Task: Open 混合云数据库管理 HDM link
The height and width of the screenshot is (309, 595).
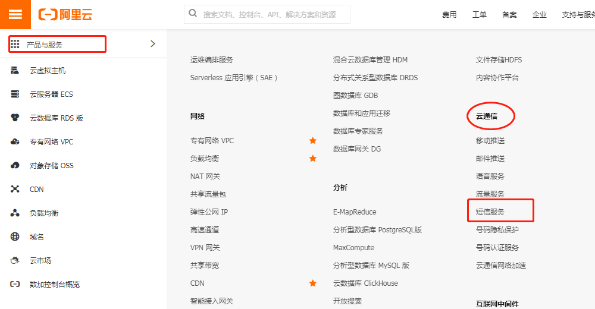Action: pos(370,60)
